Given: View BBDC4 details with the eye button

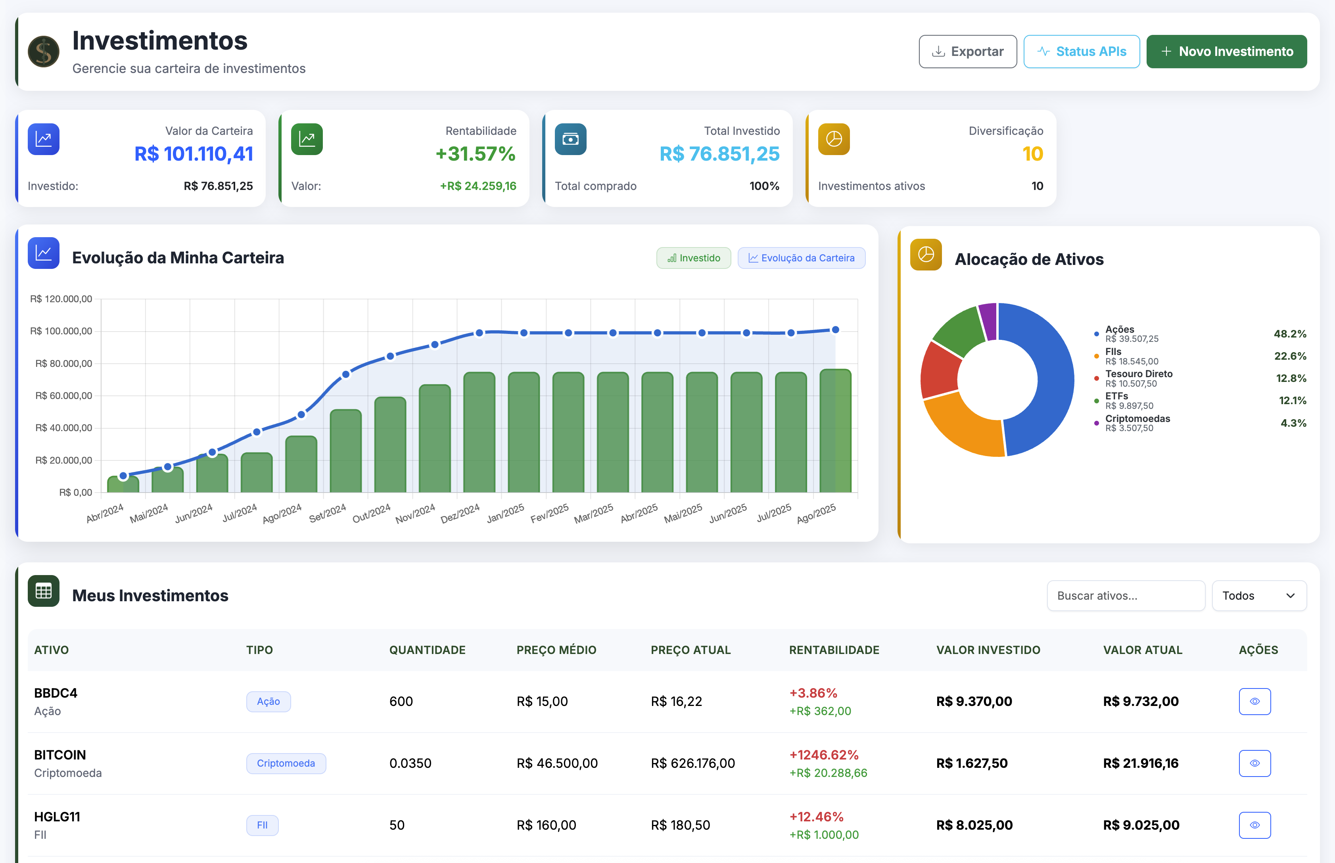Looking at the screenshot, I should point(1254,701).
